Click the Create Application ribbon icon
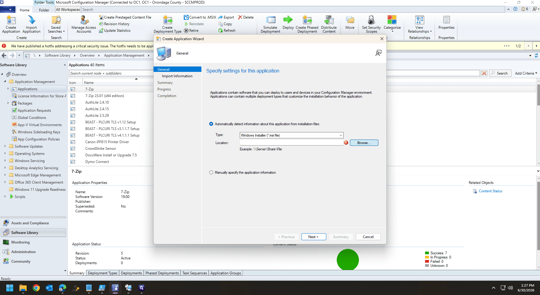 click(11, 20)
